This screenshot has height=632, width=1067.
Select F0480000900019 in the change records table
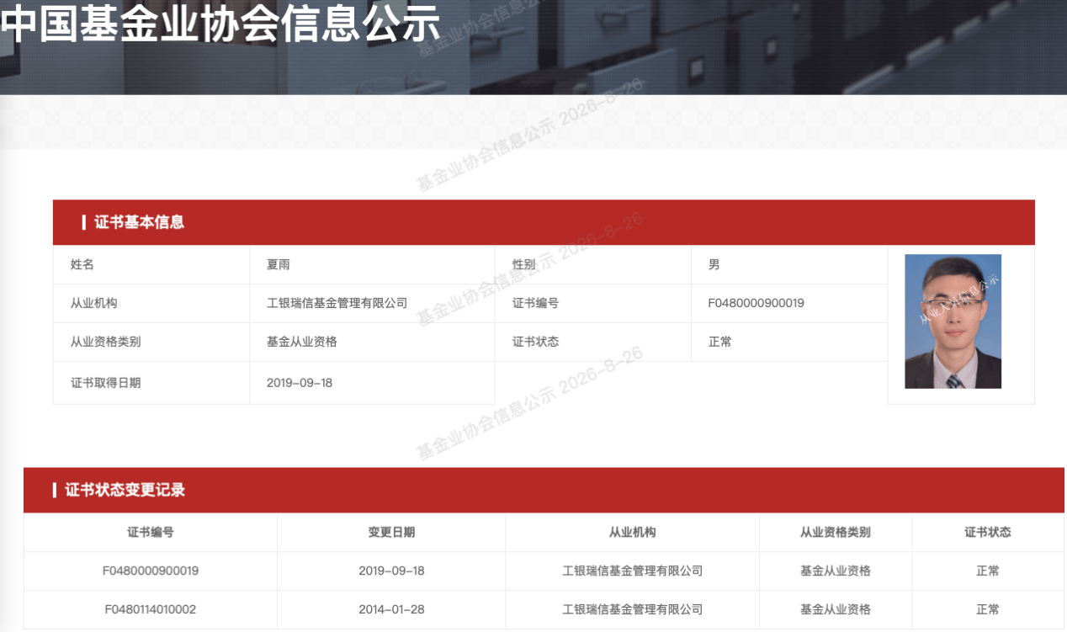point(151,571)
